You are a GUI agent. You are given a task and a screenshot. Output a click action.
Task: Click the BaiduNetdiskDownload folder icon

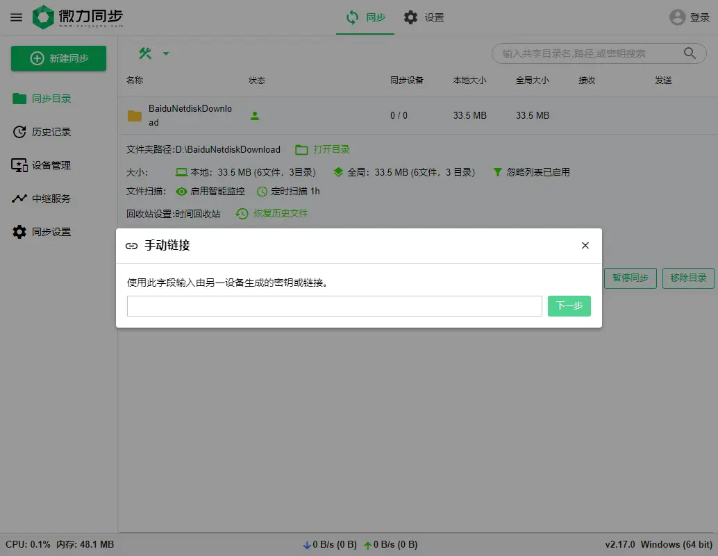click(135, 116)
